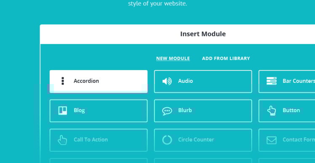Pick the Circle Counter module
315x163 pixels.
203,140
